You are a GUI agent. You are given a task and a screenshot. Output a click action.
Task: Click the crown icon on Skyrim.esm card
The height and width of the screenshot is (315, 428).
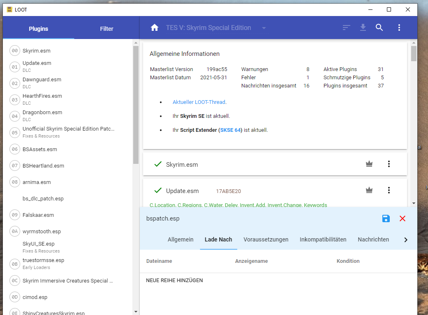coord(369,164)
